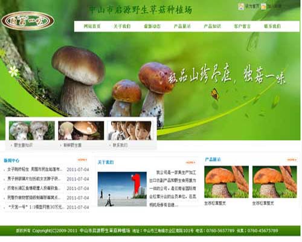302x242 pixels.
Task: Go to the 产品展示 navigation item
Action: click(182, 26)
